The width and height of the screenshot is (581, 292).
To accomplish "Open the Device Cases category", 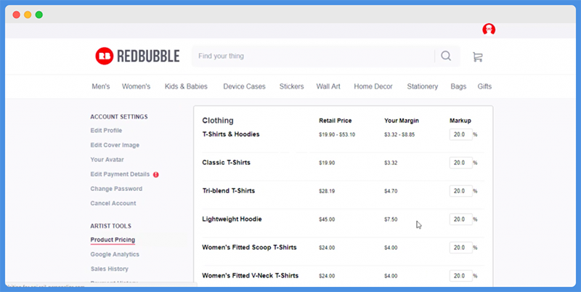I will [244, 86].
